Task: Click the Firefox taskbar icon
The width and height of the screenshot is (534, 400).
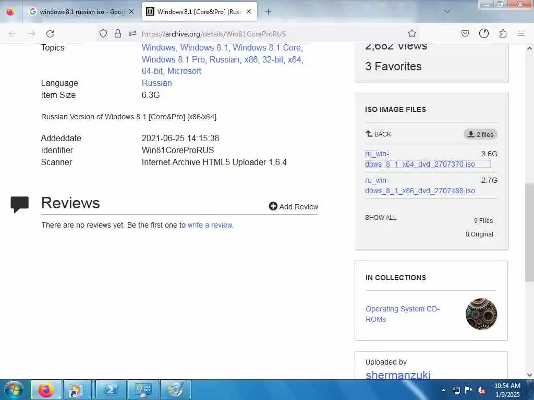Action: [x=46, y=390]
